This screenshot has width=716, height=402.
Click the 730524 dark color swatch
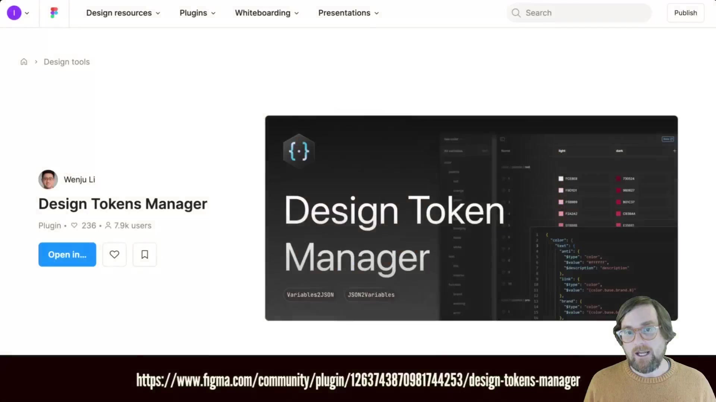618,179
